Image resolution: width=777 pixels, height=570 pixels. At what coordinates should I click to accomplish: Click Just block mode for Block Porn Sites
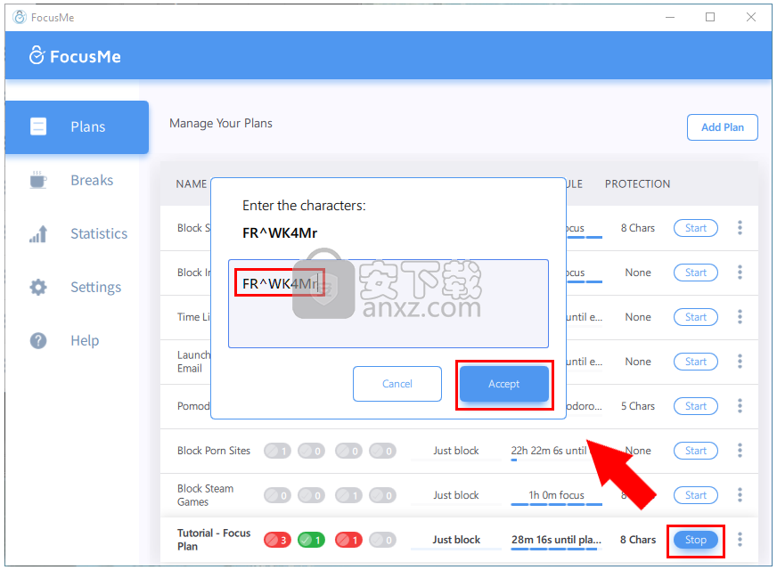tap(456, 451)
